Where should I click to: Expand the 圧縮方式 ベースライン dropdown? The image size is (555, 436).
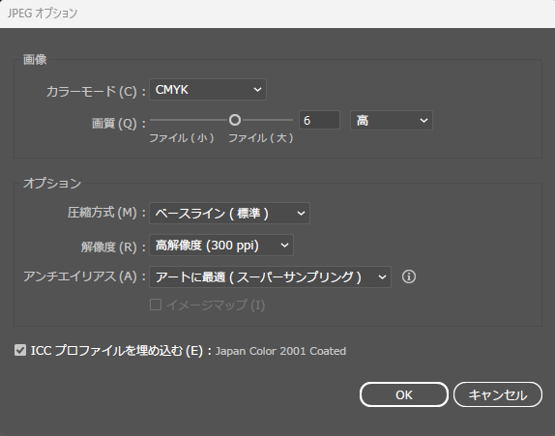pyautogui.click(x=229, y=214)
